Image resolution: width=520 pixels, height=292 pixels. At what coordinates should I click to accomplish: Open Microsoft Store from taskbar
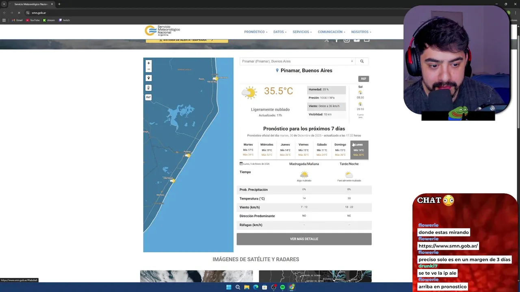[264, 287]
